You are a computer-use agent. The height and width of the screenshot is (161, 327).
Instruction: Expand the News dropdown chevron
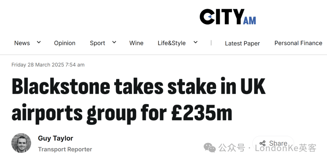pyautogui.click(x=38, y=42)
